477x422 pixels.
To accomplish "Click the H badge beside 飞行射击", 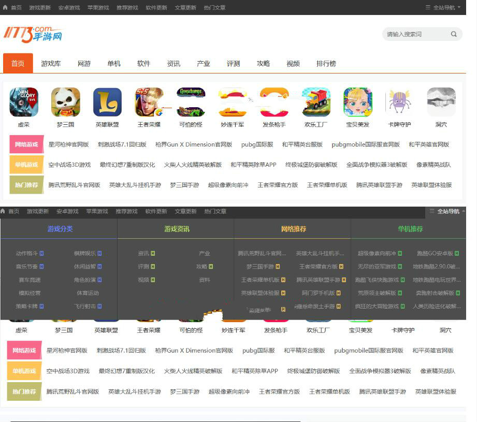I will click(x=99, y=306).
